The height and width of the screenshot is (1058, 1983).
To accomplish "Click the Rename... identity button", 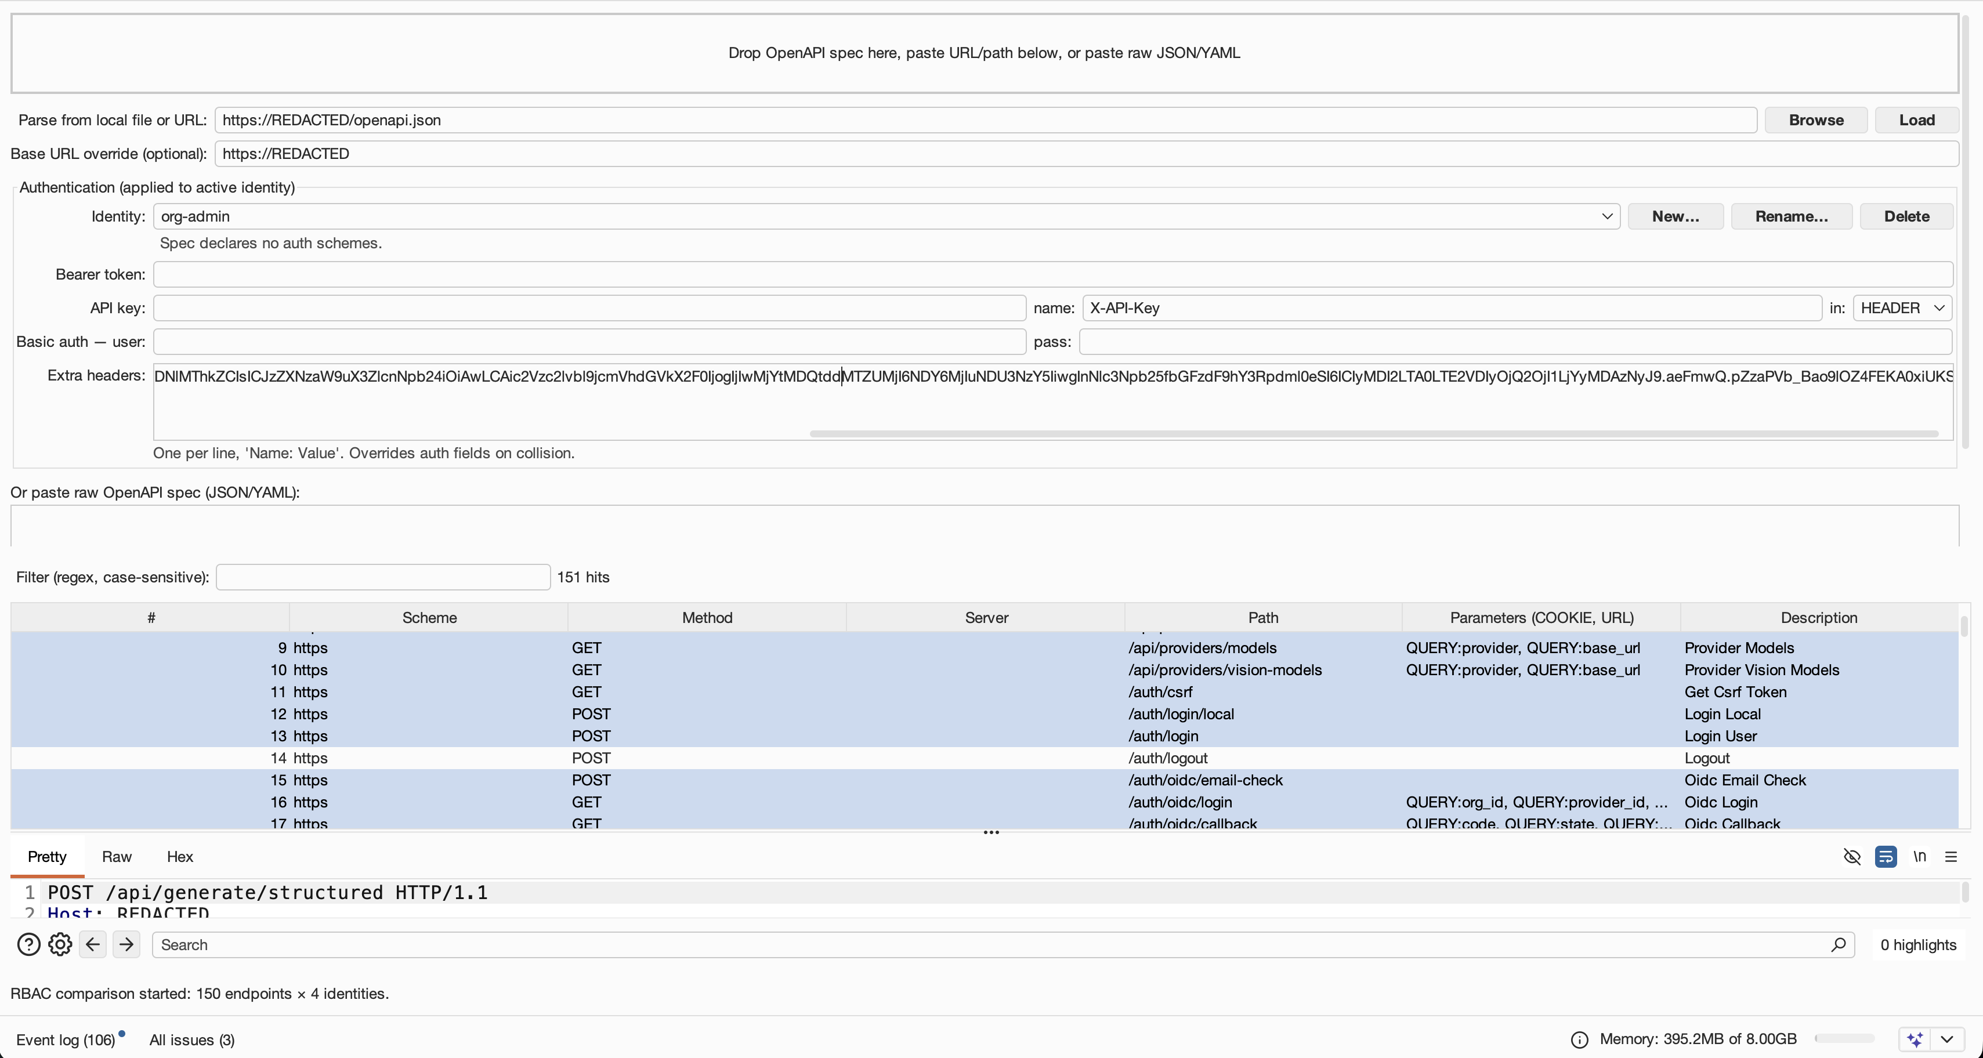I will coord(1792,216).
